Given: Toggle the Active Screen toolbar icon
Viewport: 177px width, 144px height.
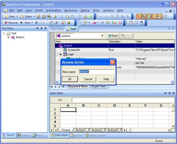Looking at the screenshot, I should pyautogui.click(x=160, y=16).
